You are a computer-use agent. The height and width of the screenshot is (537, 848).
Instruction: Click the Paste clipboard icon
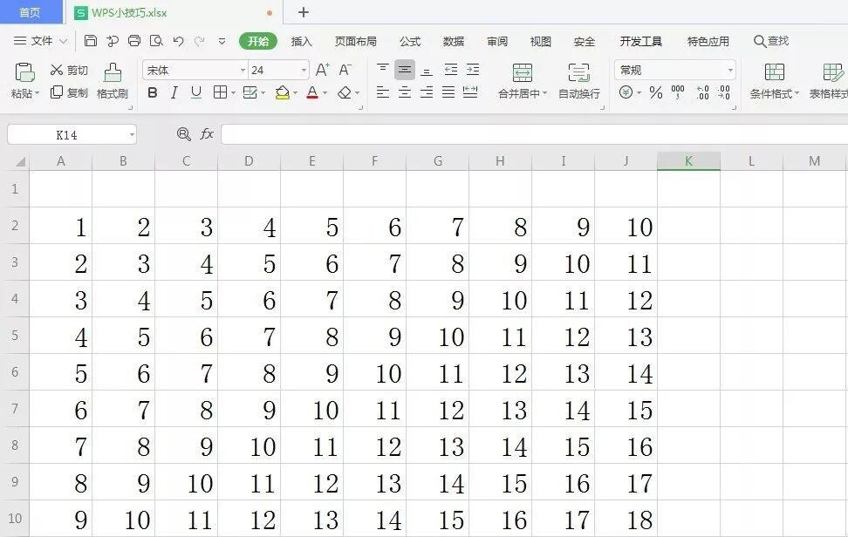point(25,72)
